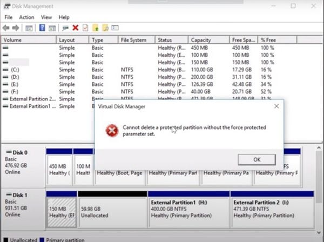Click the settings list view toolbar icon

[x=115, y=28]
